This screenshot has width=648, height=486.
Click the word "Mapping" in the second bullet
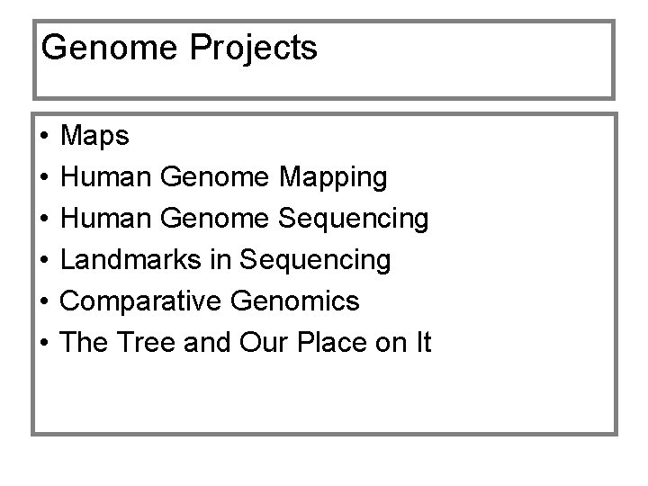(x=334, y=178)
